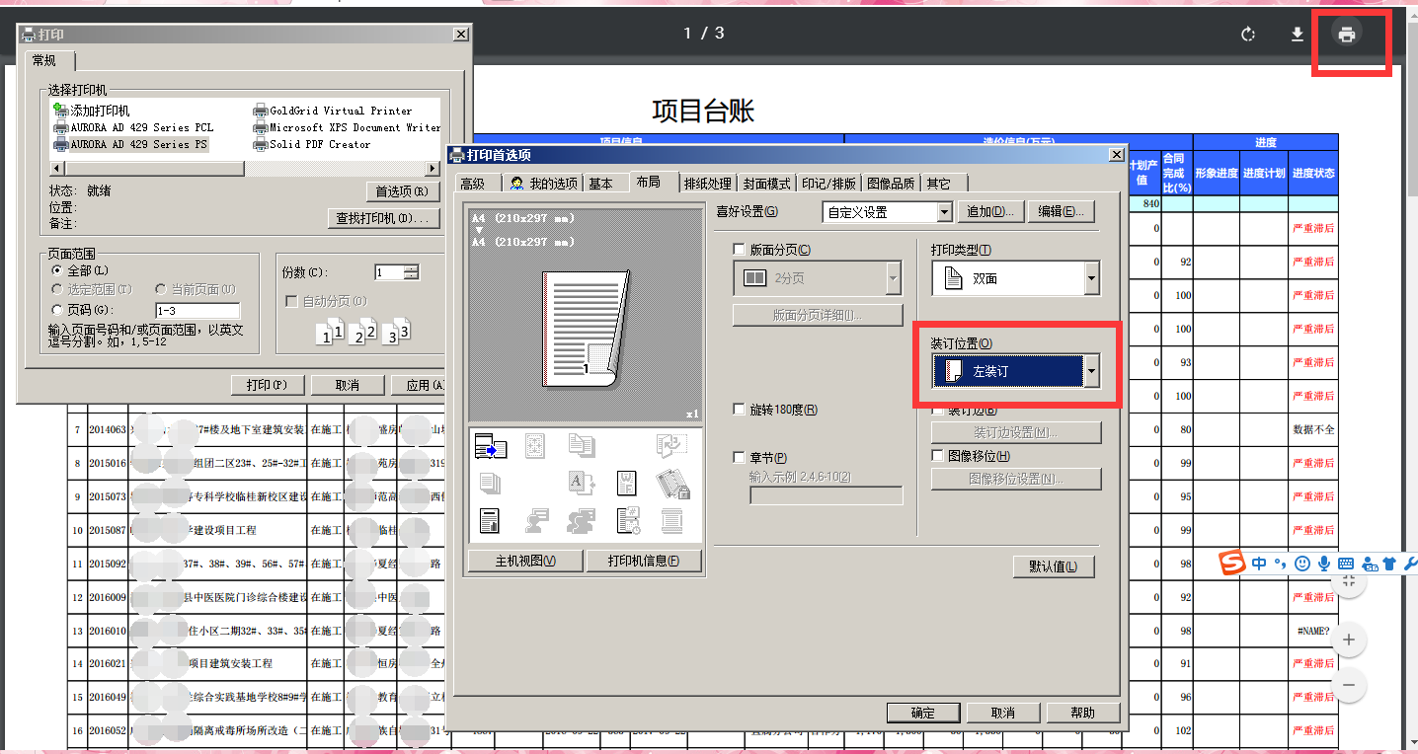This screenshot has width=1418, height=754.
Task: Open the soft keyboard icon on the input bar
Action: (1346, 564)
